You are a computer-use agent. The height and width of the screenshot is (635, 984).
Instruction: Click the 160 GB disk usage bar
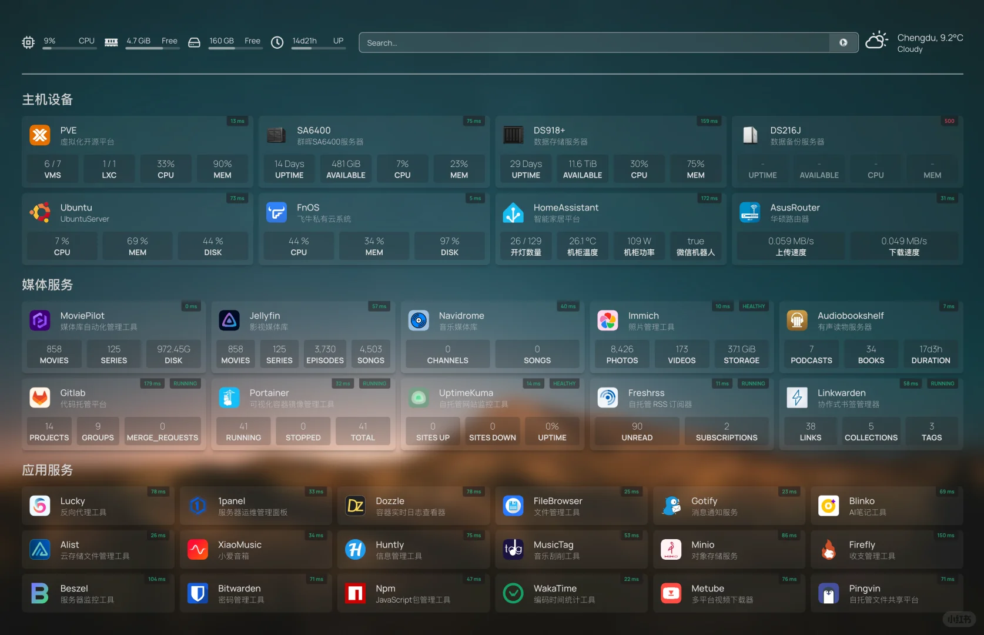(236, 48)
